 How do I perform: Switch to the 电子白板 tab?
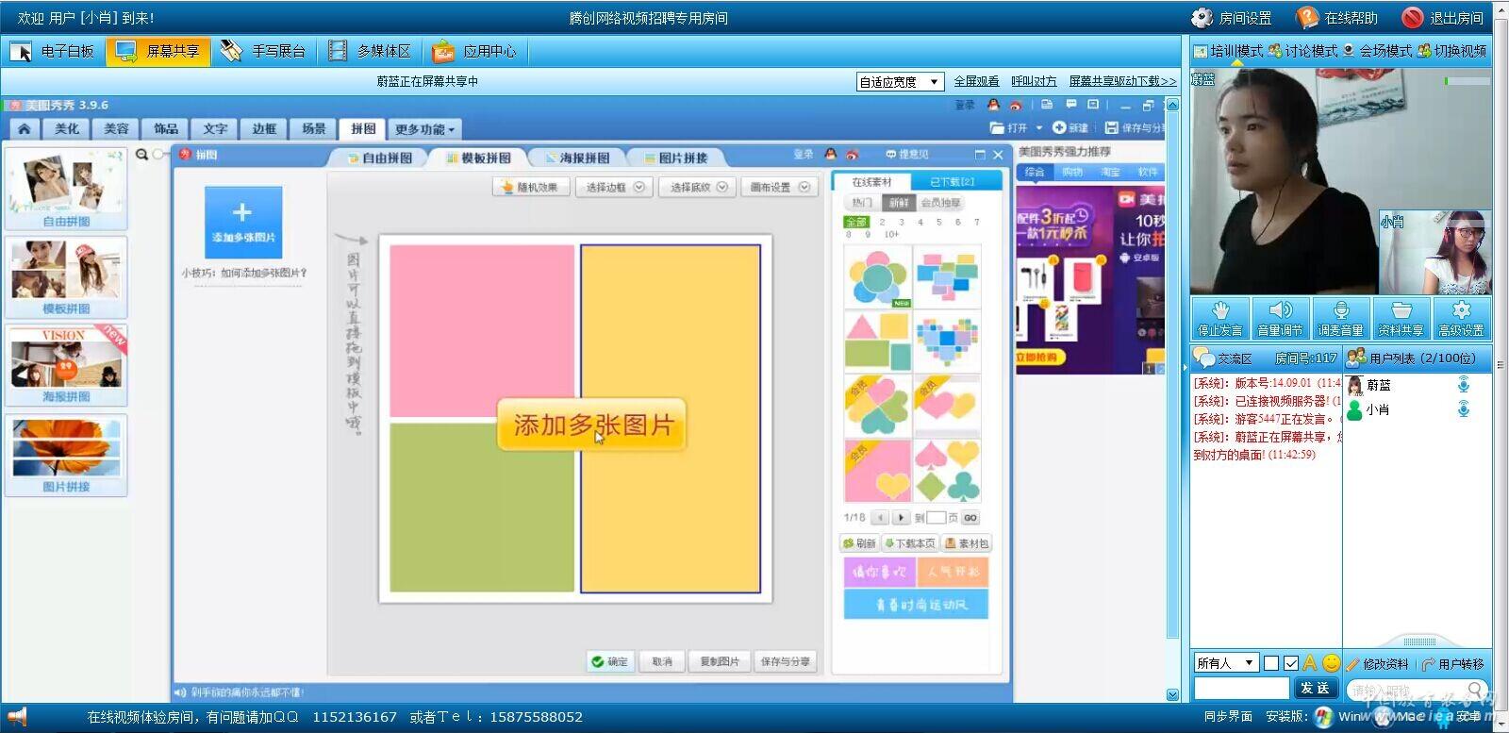(x=53, y=51)
